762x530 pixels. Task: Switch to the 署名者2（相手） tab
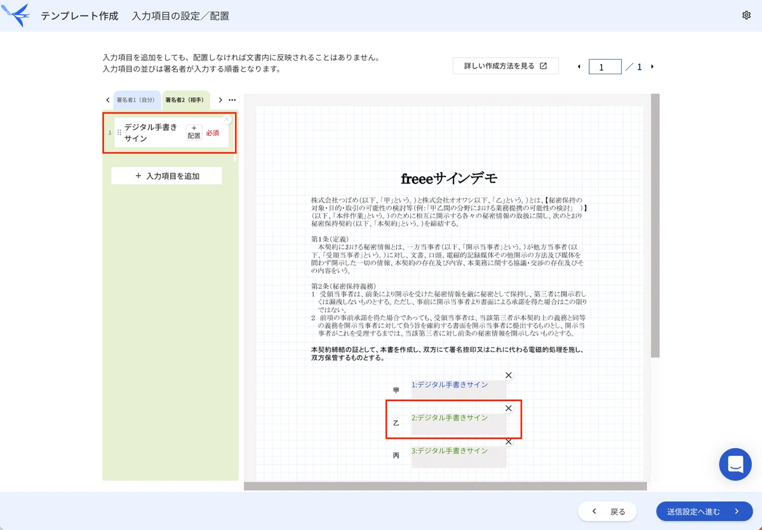pos(186,100)
